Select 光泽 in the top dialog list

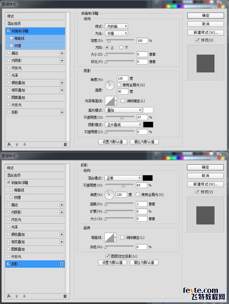(x=35, y=75)
